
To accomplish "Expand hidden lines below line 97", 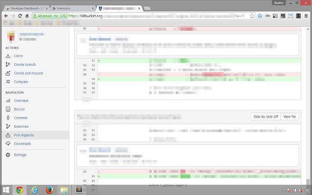I will (86, 100).
